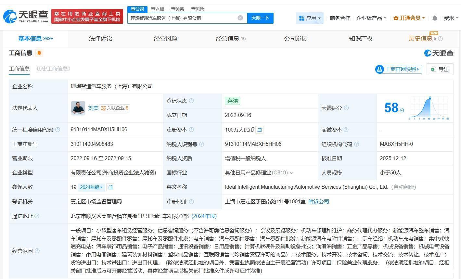Open the 开通会员 membership dropdown
461x279 pixels.
click(409, 18)
